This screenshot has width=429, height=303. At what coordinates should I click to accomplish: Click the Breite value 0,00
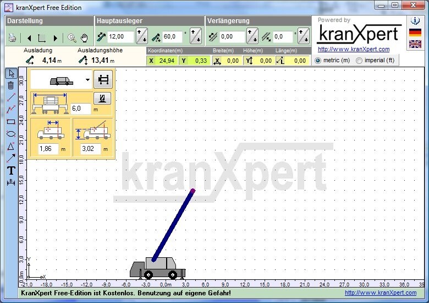(x=233, y=61)
